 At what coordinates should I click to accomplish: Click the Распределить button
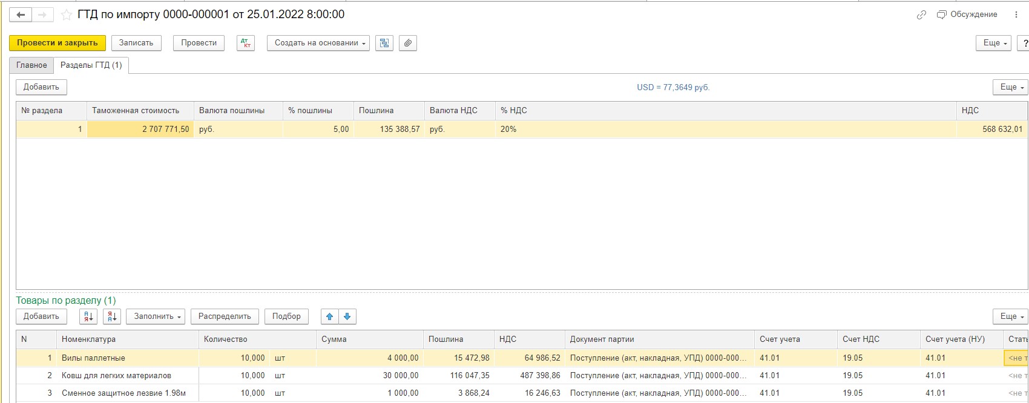pyautogui.click(x=225, y=316)
